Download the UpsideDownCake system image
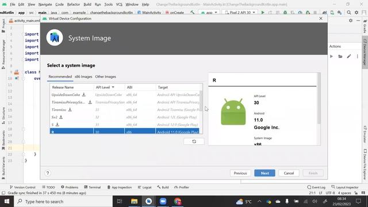This screenshot has width=368, height=207. coord(84,94)
